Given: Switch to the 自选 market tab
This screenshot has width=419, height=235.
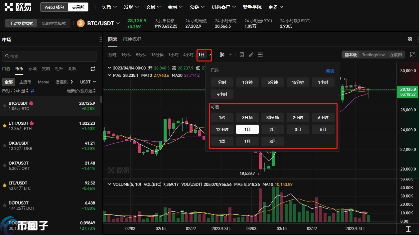Looking at the screenshot, I should (x=6, y=68).
